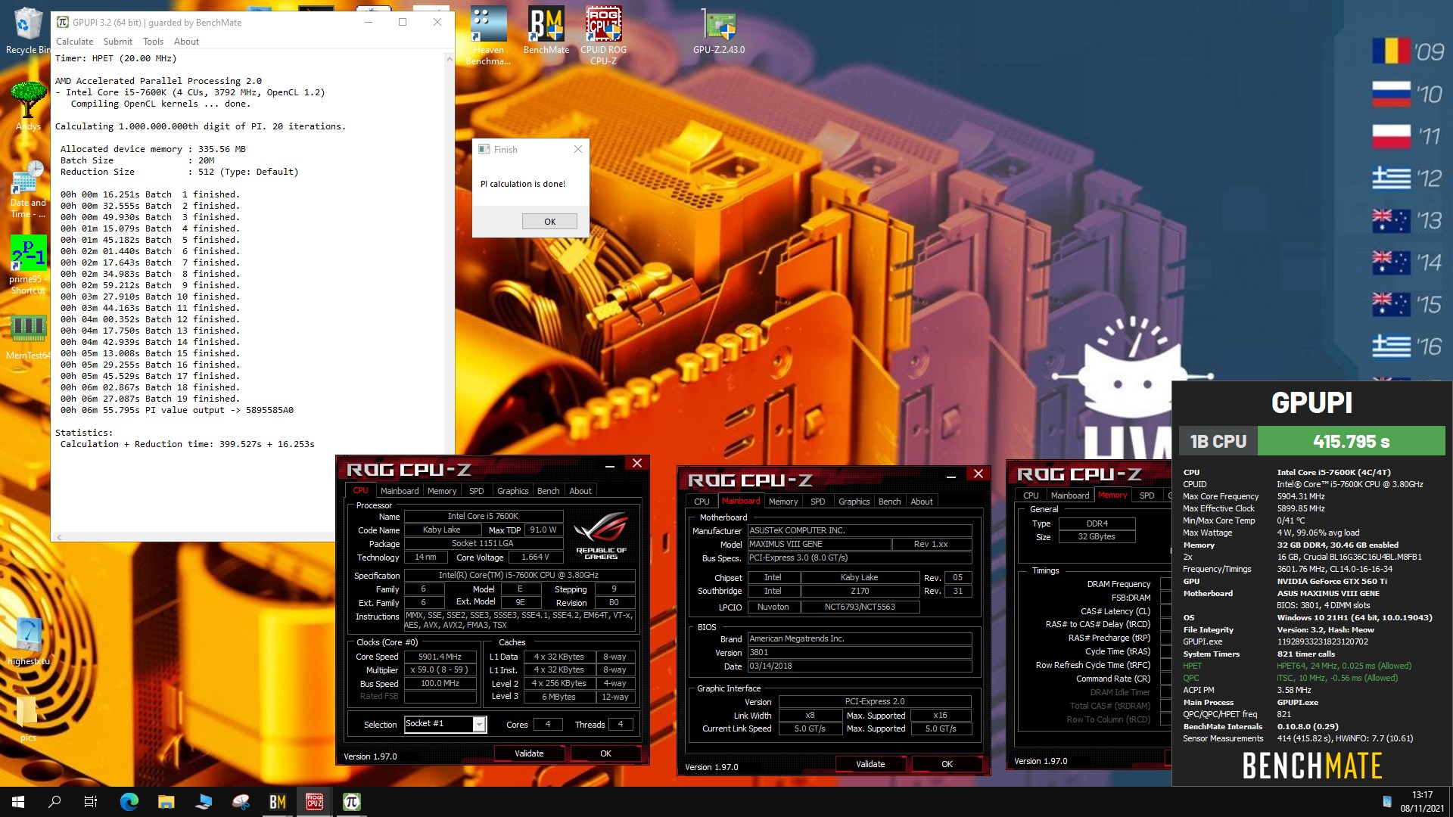Open MemTest64 desktop icon
This screenshot has height=817, width=1453.
pyautogui.click(x=28, y=337)
